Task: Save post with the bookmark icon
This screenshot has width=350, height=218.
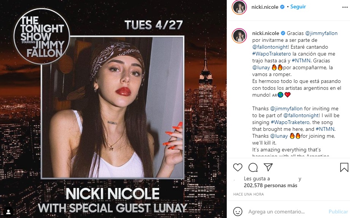Action: 344,167
